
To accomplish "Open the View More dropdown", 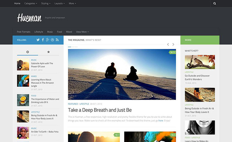I will (82, 32).
